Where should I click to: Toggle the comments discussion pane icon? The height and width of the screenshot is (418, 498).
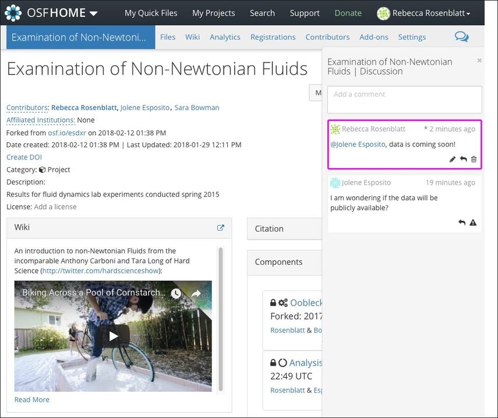point(461,37)
